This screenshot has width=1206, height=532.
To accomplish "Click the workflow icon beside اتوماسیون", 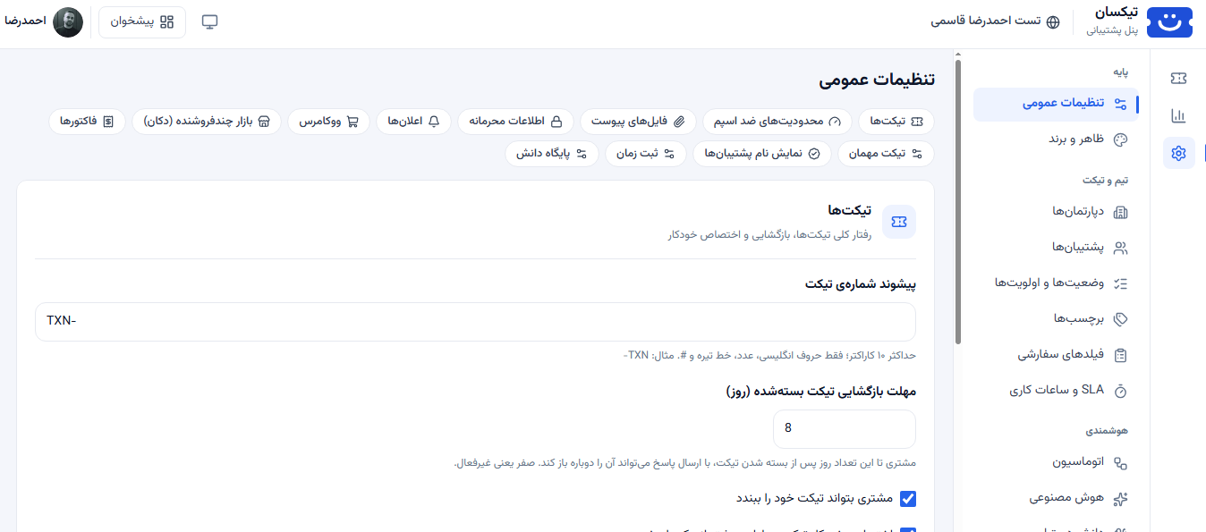I will coord(1121,464).
